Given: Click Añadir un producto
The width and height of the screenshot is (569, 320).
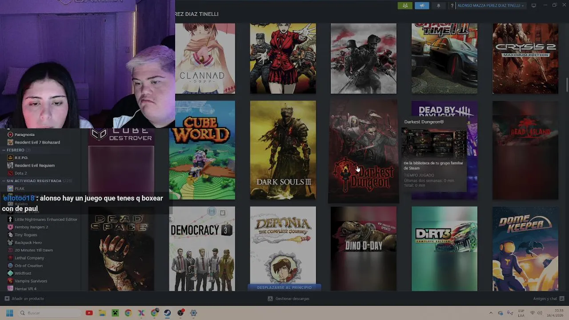Looking at the screenshot, I should point(24,299).
